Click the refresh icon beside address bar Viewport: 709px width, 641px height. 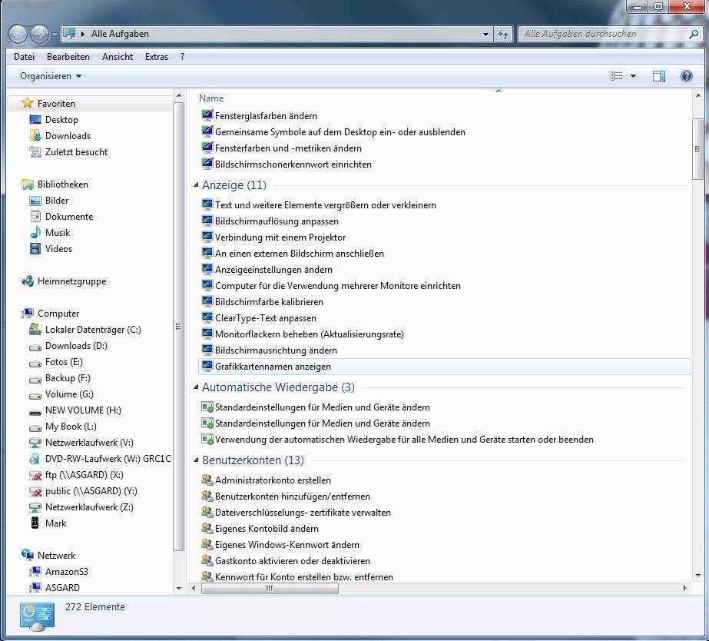503,34
